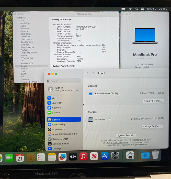
Task: Launch the Music app in the Dock
Action: tap(83, 156)
